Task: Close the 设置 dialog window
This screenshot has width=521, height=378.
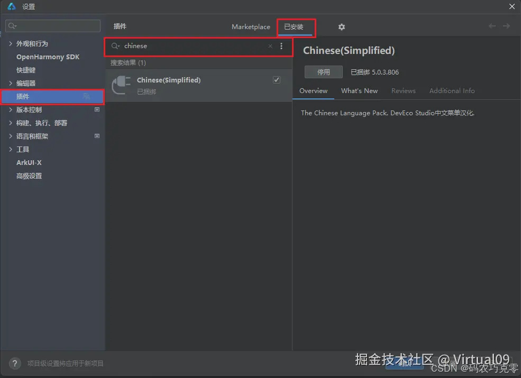Action: tap(511, 6)
